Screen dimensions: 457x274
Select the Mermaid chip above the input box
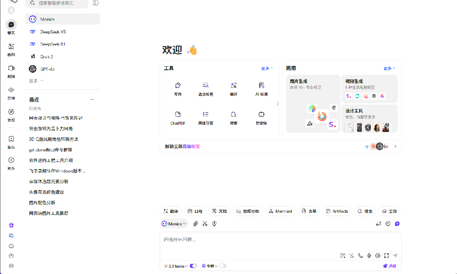pyautogui.click(x=280, y=211)
